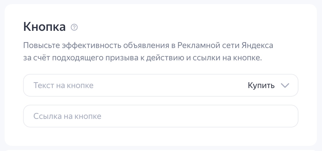The width and height of the screenshot is (322, 151).
Task: Expand the button text dropdown chevron
Action: coord(285,86)
